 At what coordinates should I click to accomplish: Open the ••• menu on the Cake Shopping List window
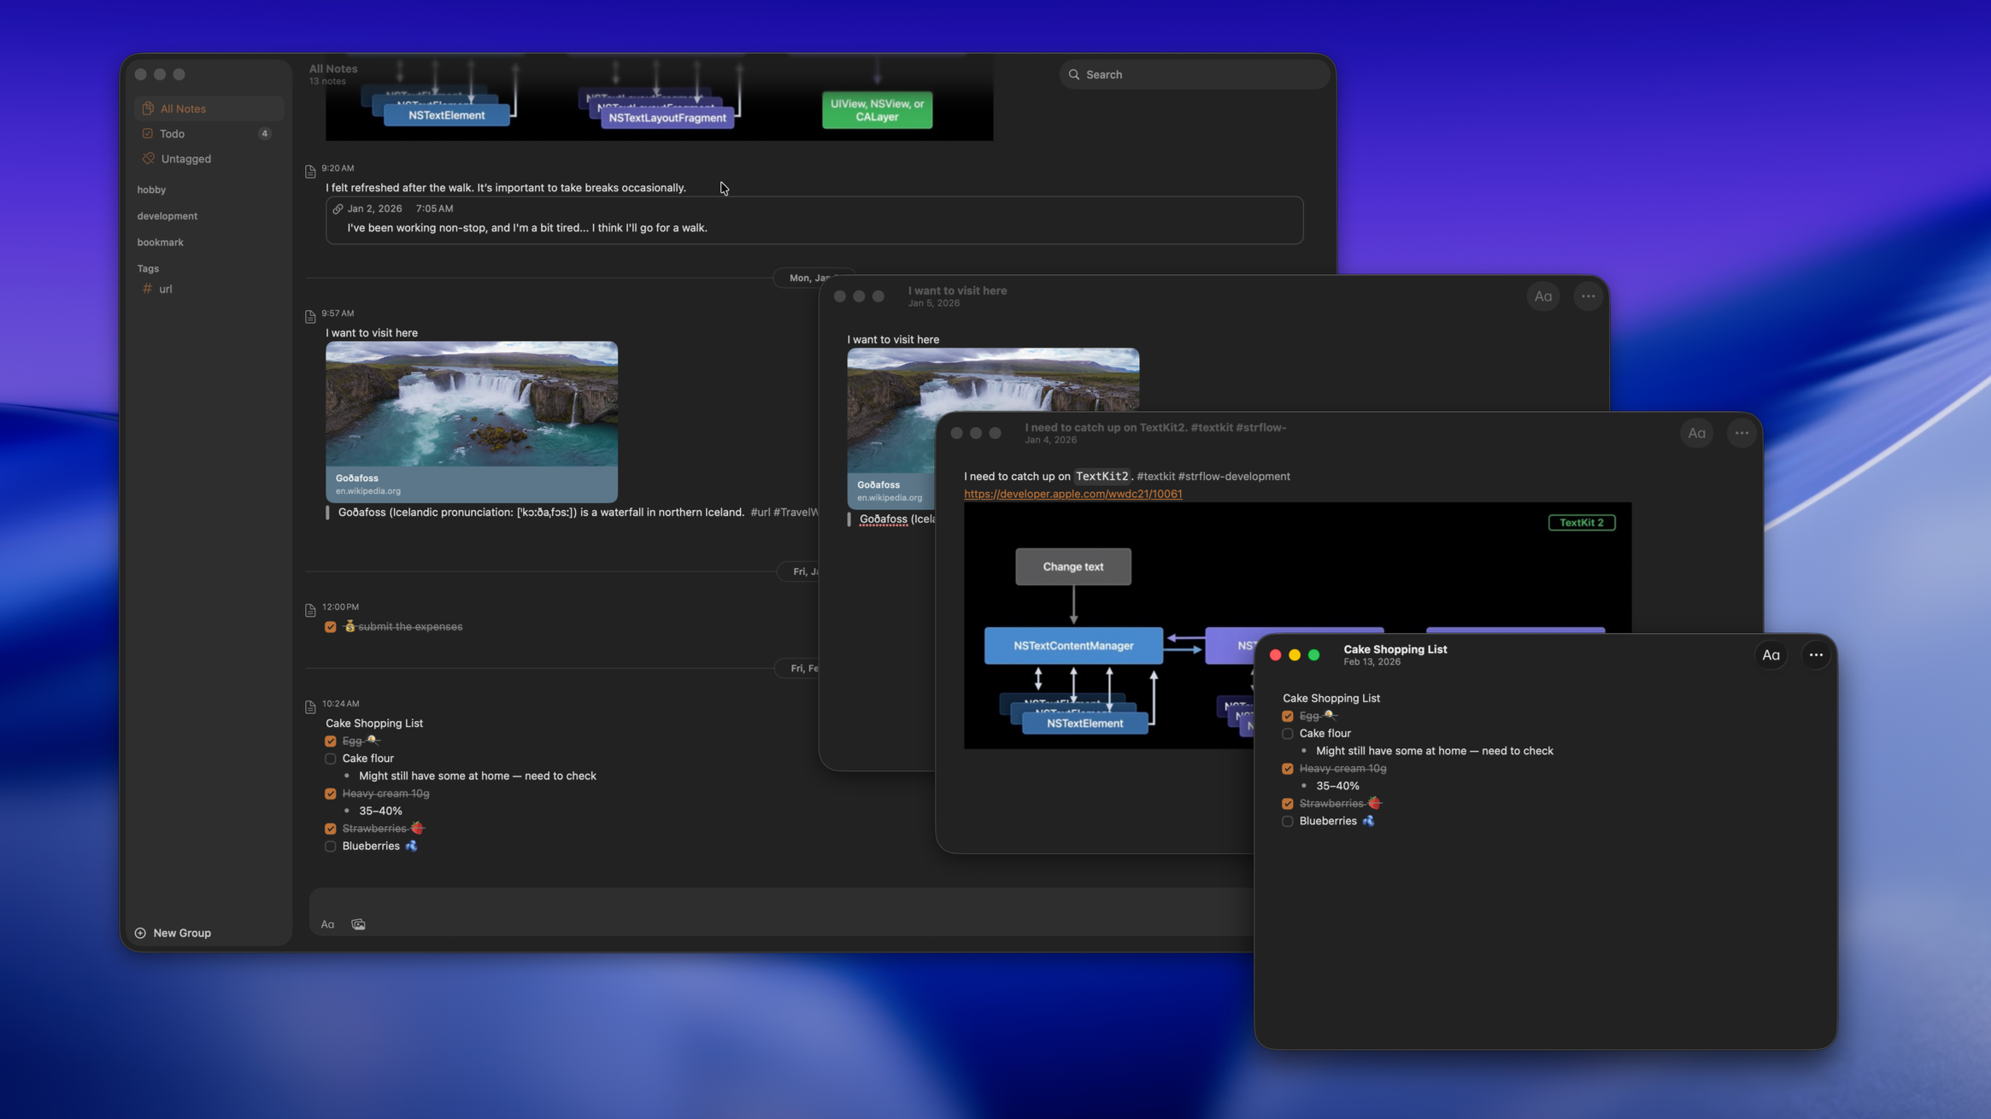(x=1815, y=654)
